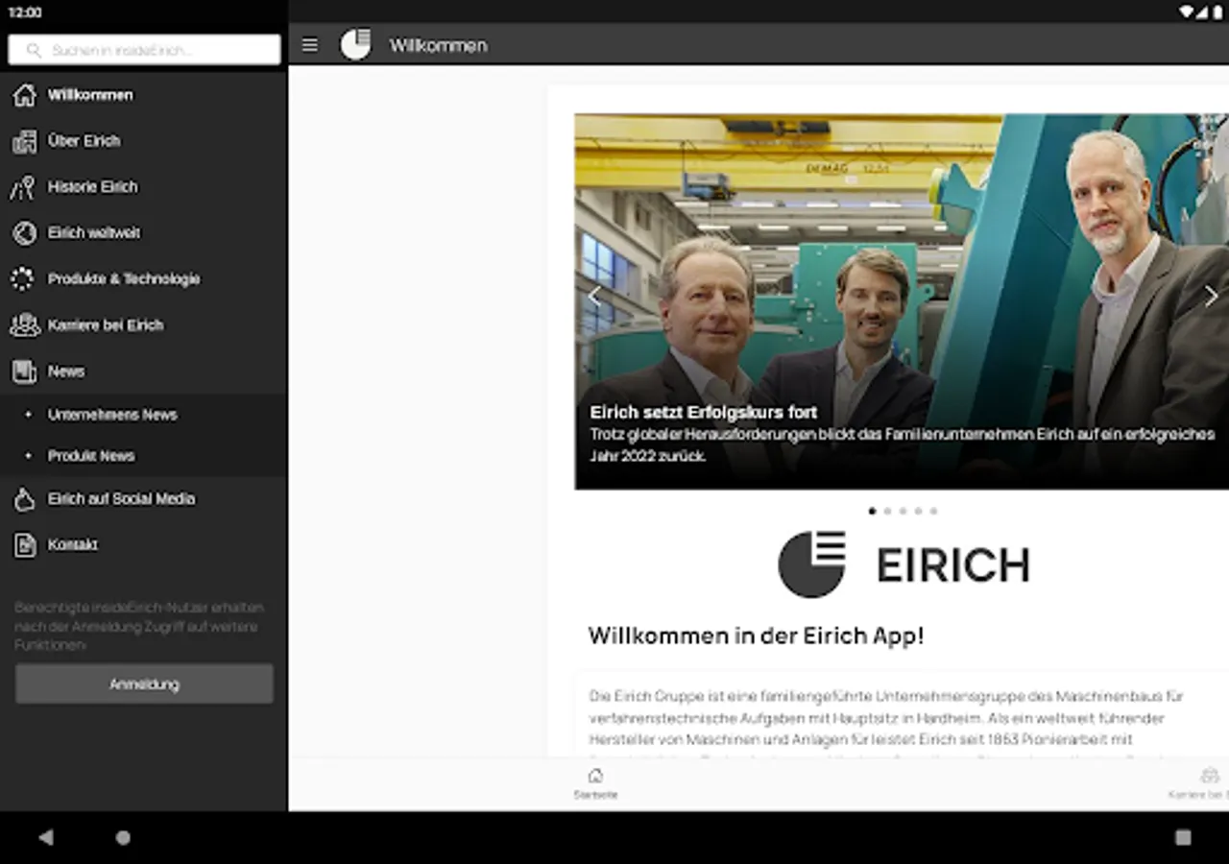
Task: Click the Produkte & Technologie icon
Action: [22, 279]
